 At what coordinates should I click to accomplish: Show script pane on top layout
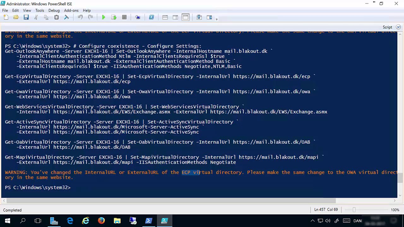(x=165, y=17)
